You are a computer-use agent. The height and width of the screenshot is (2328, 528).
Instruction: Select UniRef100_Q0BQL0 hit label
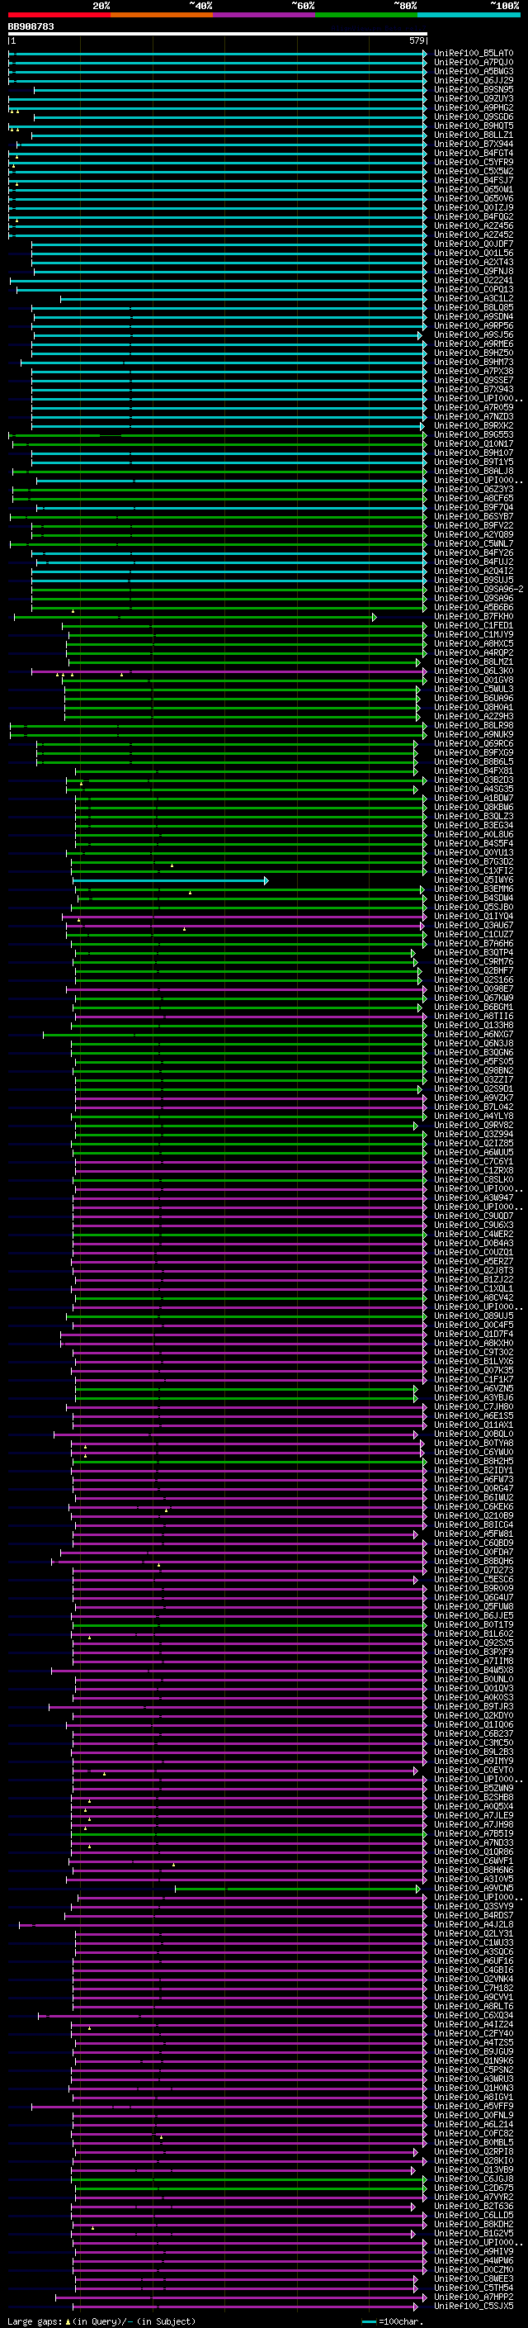(x=474, y=1435)
